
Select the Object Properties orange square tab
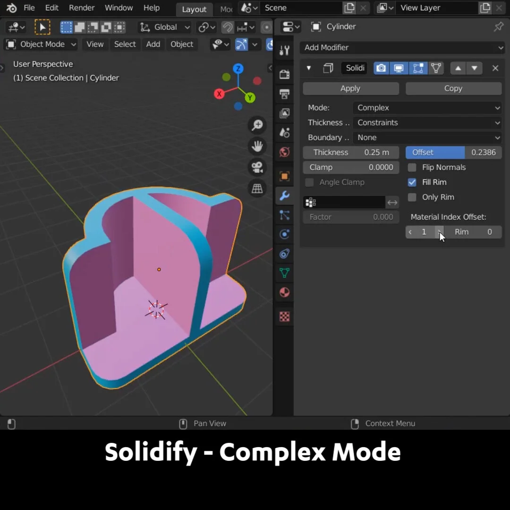tap(284, 176)
